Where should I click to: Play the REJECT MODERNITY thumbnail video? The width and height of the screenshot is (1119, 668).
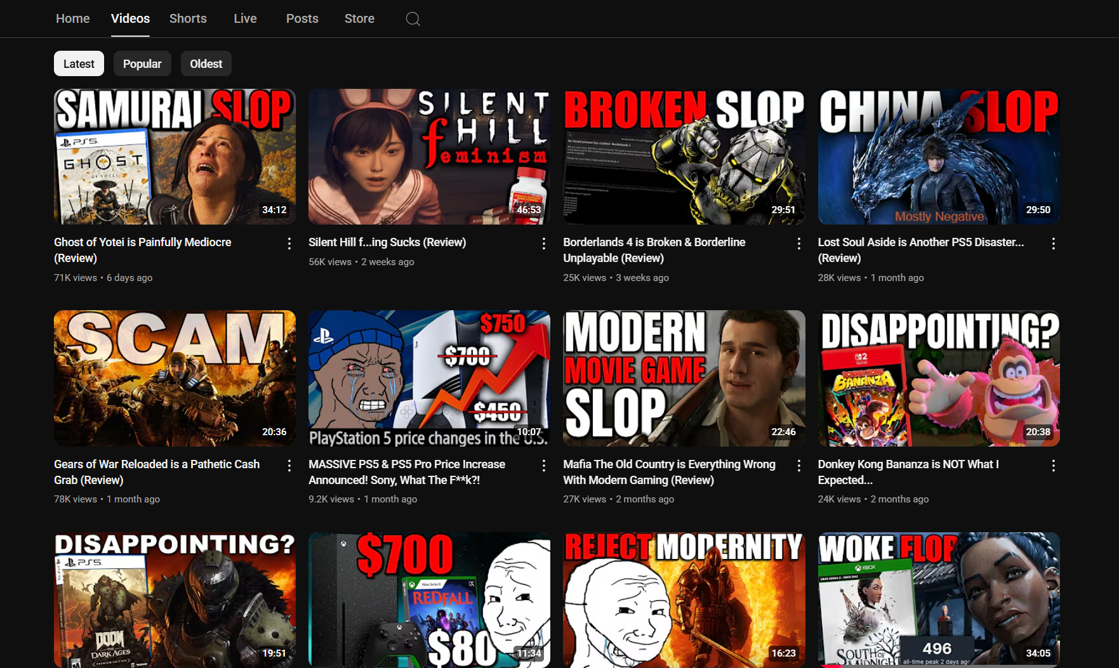pyautogui.click(x=684, y=600)
